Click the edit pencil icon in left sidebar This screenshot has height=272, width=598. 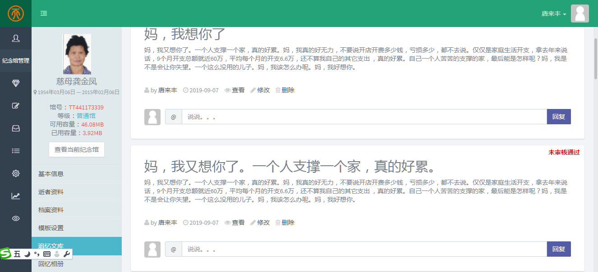pyautogui.click(x=16, y=106)
